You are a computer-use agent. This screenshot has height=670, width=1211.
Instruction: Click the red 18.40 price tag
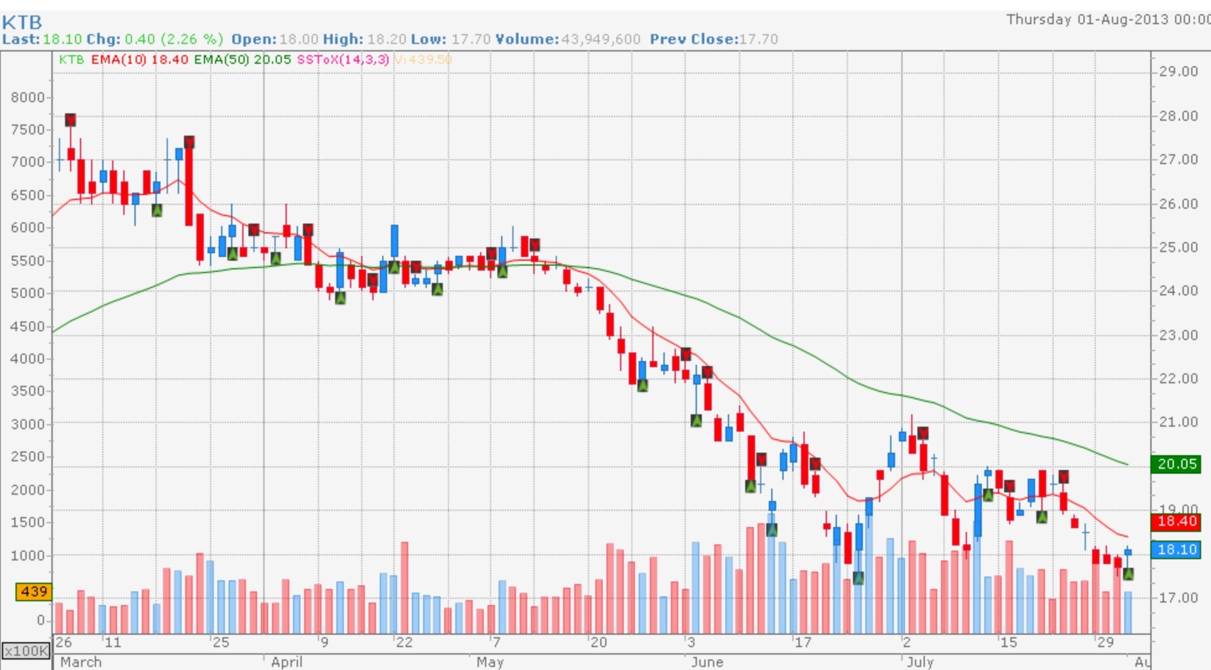click(x=1176, y=521)
